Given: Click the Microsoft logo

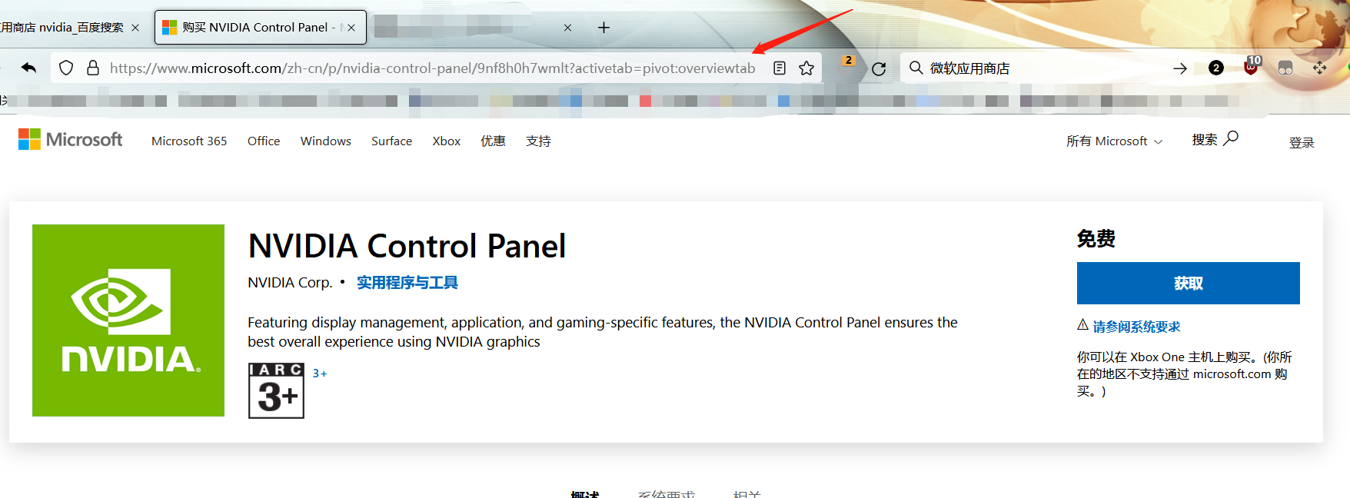Looking at the screenshot, I should pos(71,140).
